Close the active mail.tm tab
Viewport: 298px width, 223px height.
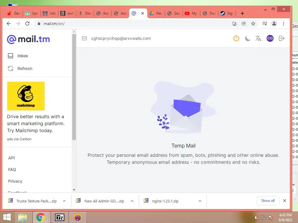point(143,13)
